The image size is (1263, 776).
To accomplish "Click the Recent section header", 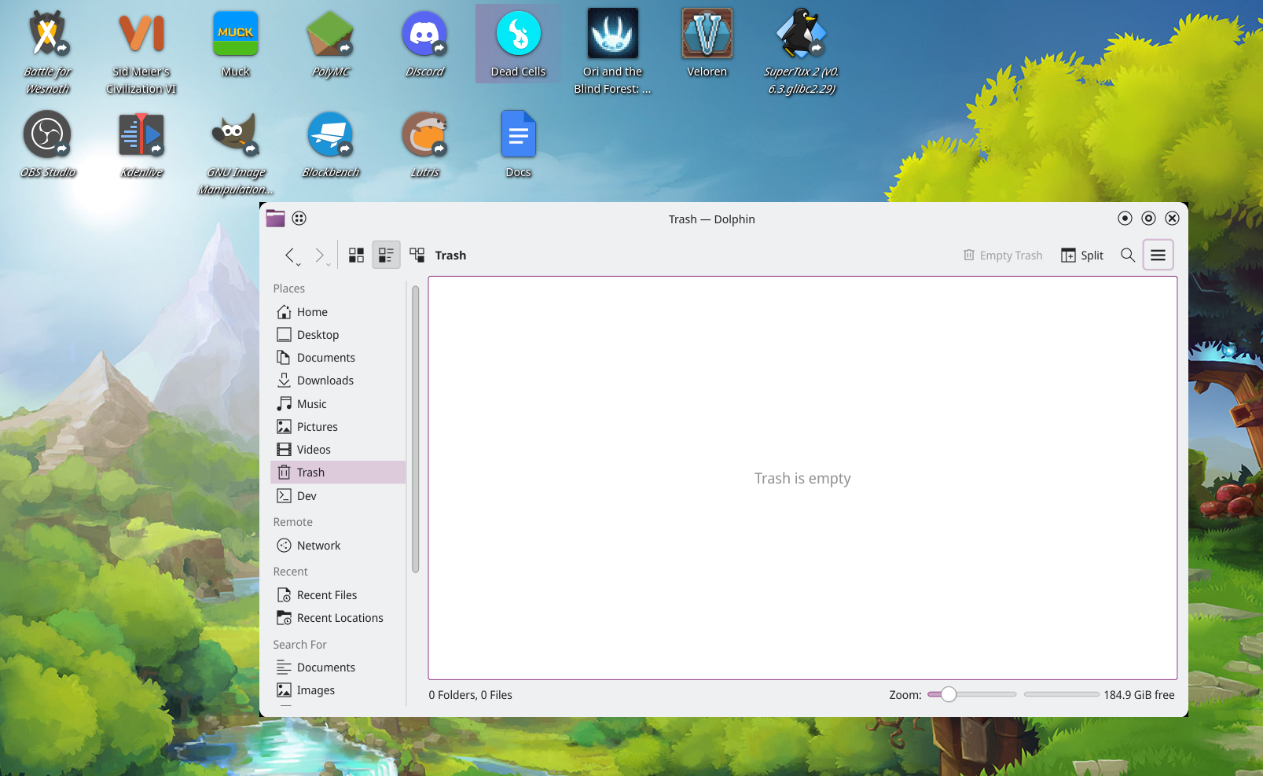I will [291, 572].
